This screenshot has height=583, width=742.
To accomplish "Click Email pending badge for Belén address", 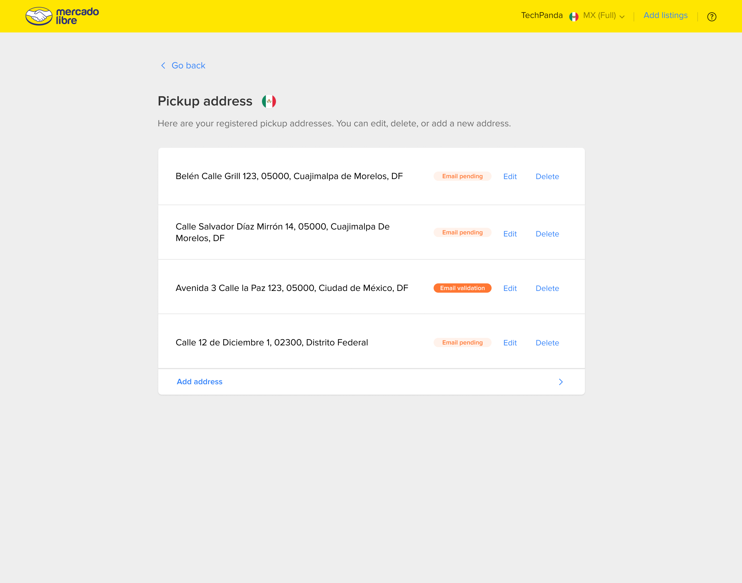I will point(462,176).
